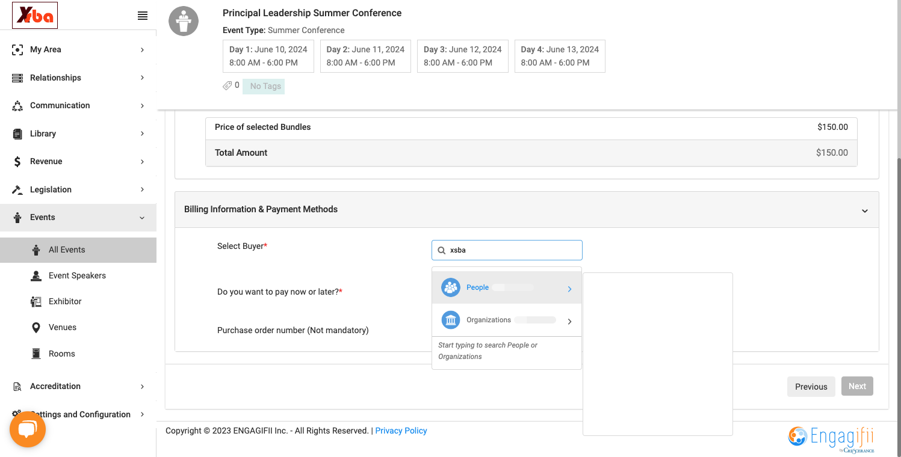Click the event podium avatar icon

click(x=184, y=21)
